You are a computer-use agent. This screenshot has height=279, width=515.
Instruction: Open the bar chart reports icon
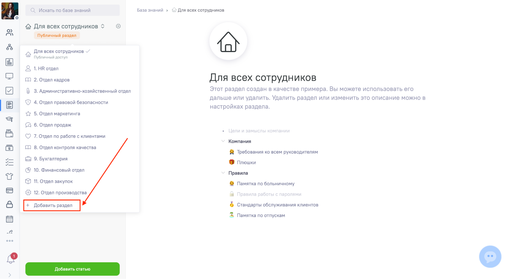coord(10,62)
